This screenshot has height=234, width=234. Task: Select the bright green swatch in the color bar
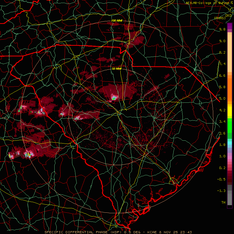coord(230,125)
